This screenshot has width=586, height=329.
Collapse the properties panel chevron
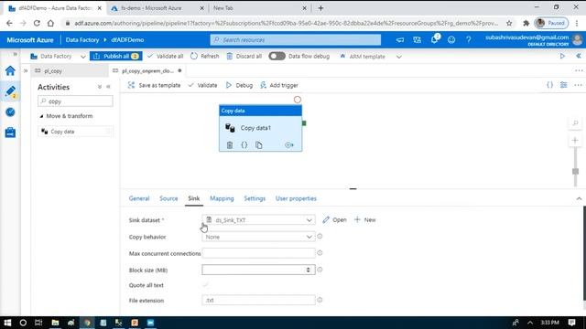(x=579, y=198)
